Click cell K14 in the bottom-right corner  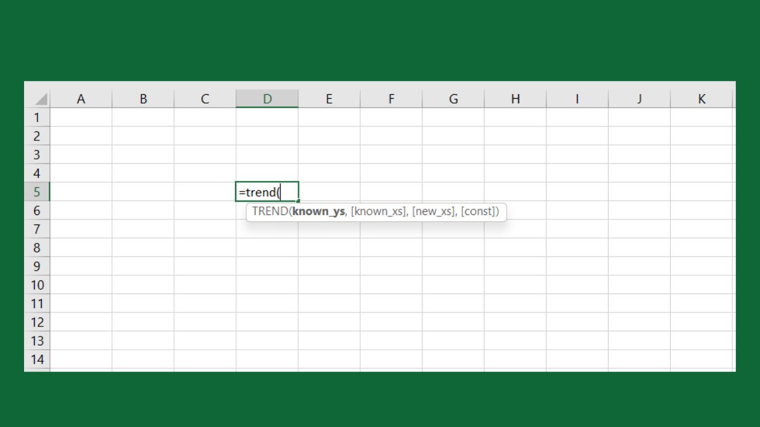click(702, 359)
